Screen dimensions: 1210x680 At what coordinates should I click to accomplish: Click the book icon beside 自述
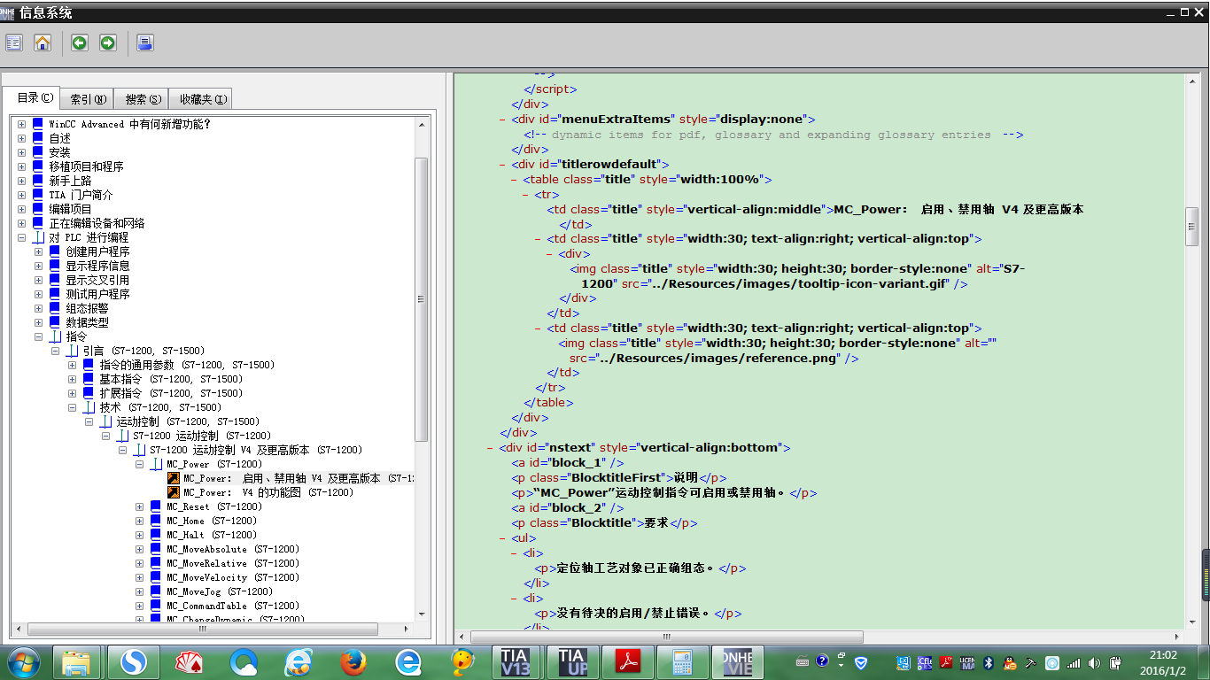coord(38,138)
